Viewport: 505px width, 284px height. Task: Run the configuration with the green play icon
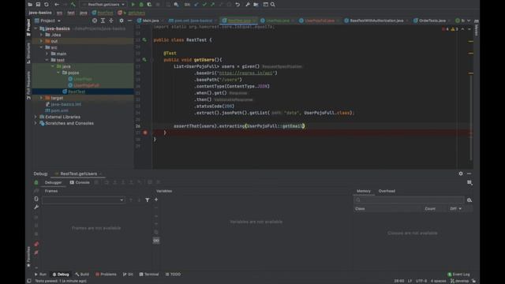tap(133, 5)
